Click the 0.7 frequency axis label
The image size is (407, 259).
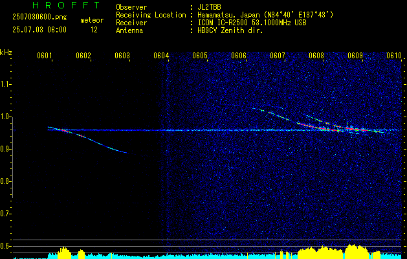point(5,214)
